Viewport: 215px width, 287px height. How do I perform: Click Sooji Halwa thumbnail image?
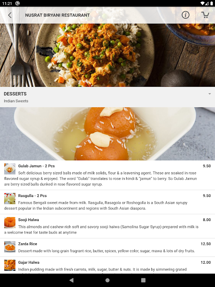pos(10,222)
